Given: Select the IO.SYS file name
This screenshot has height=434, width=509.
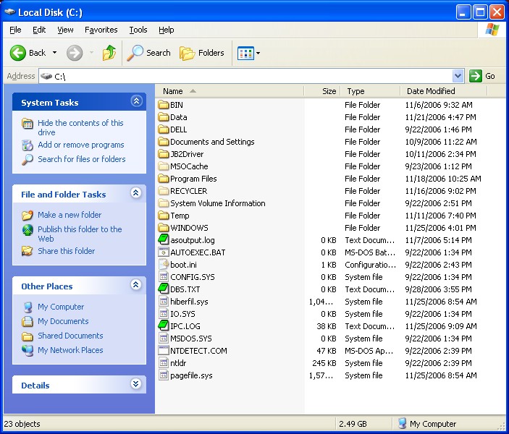Looking at the screenshot, I should pyautogui.click(x=182, y=314).
